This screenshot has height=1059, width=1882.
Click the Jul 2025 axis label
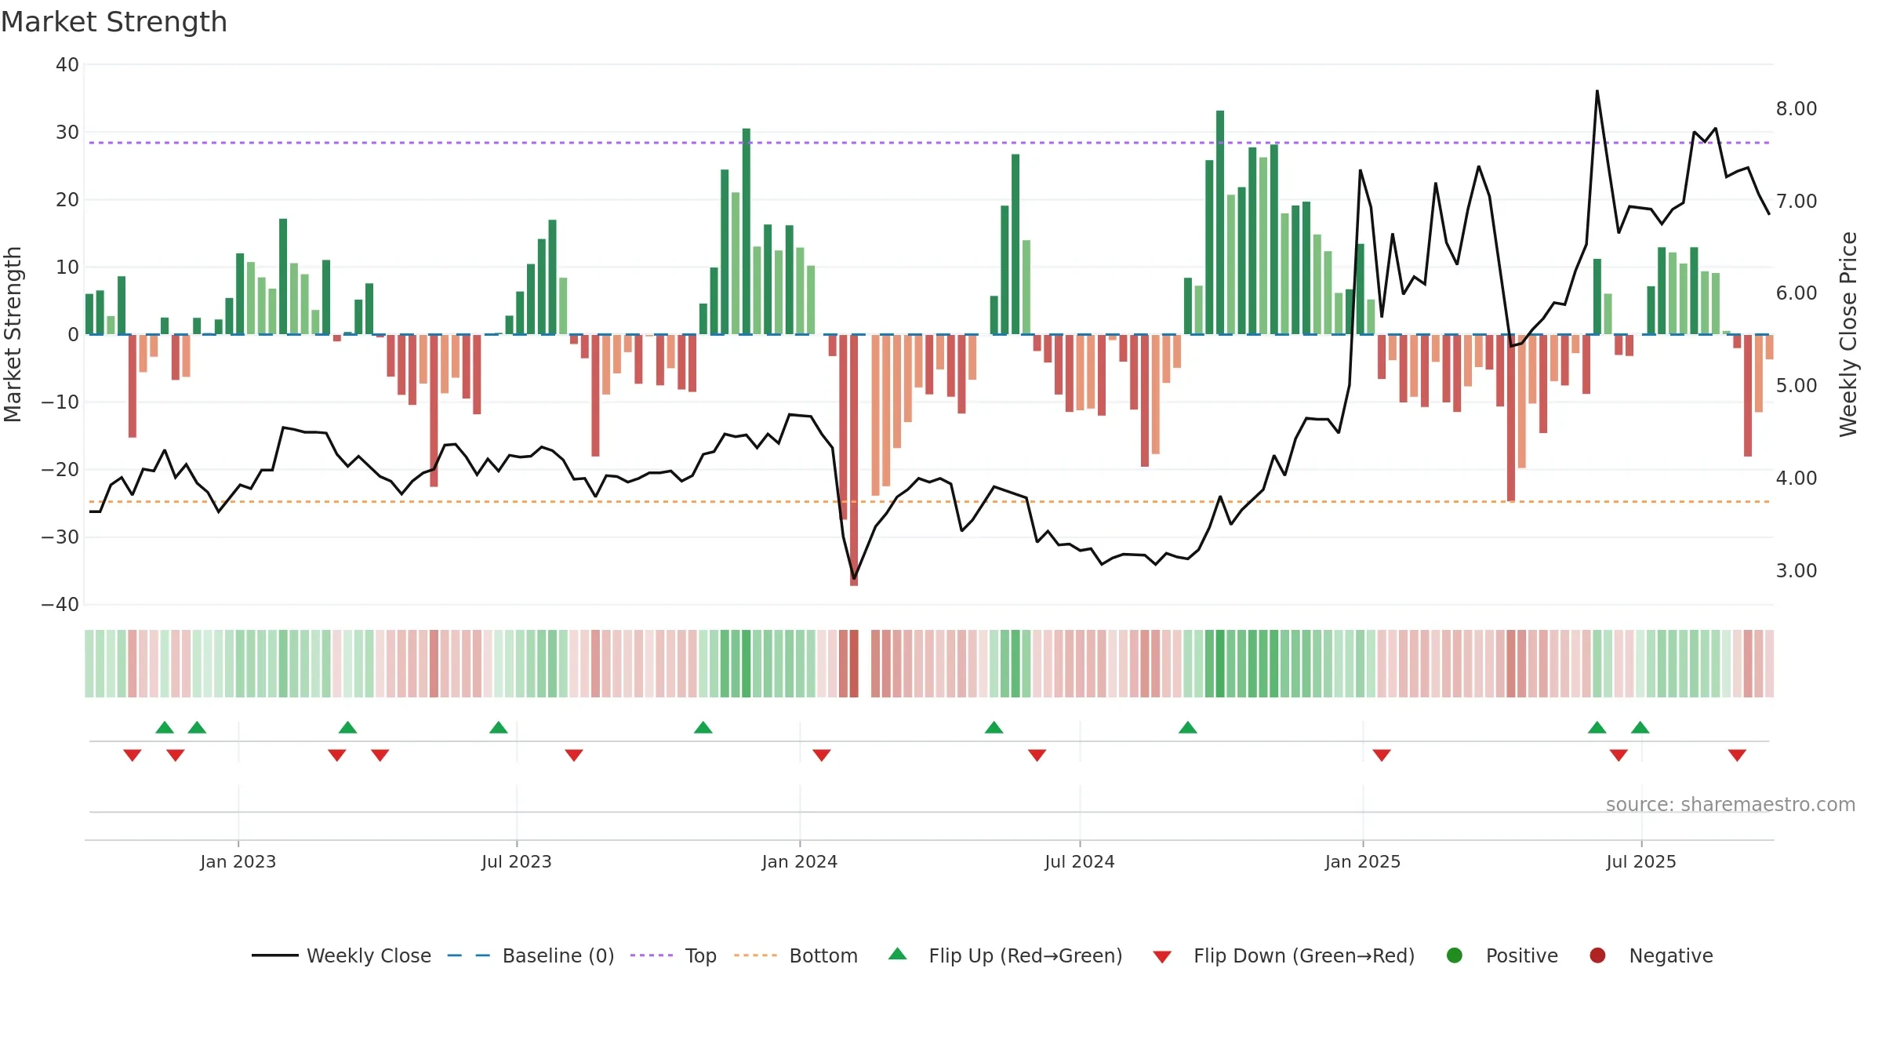[1641, 861]
